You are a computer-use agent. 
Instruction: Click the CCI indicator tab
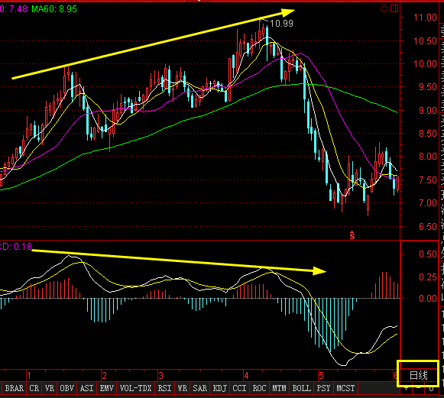(x=239, y=388)
